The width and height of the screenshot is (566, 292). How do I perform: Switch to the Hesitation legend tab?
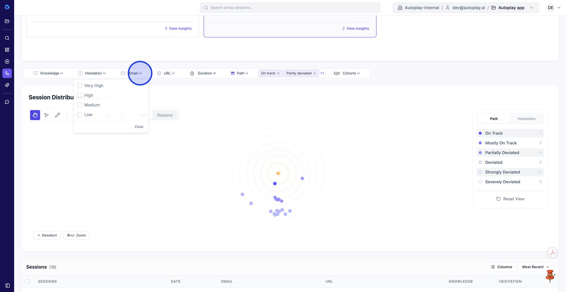coord(526,119)
